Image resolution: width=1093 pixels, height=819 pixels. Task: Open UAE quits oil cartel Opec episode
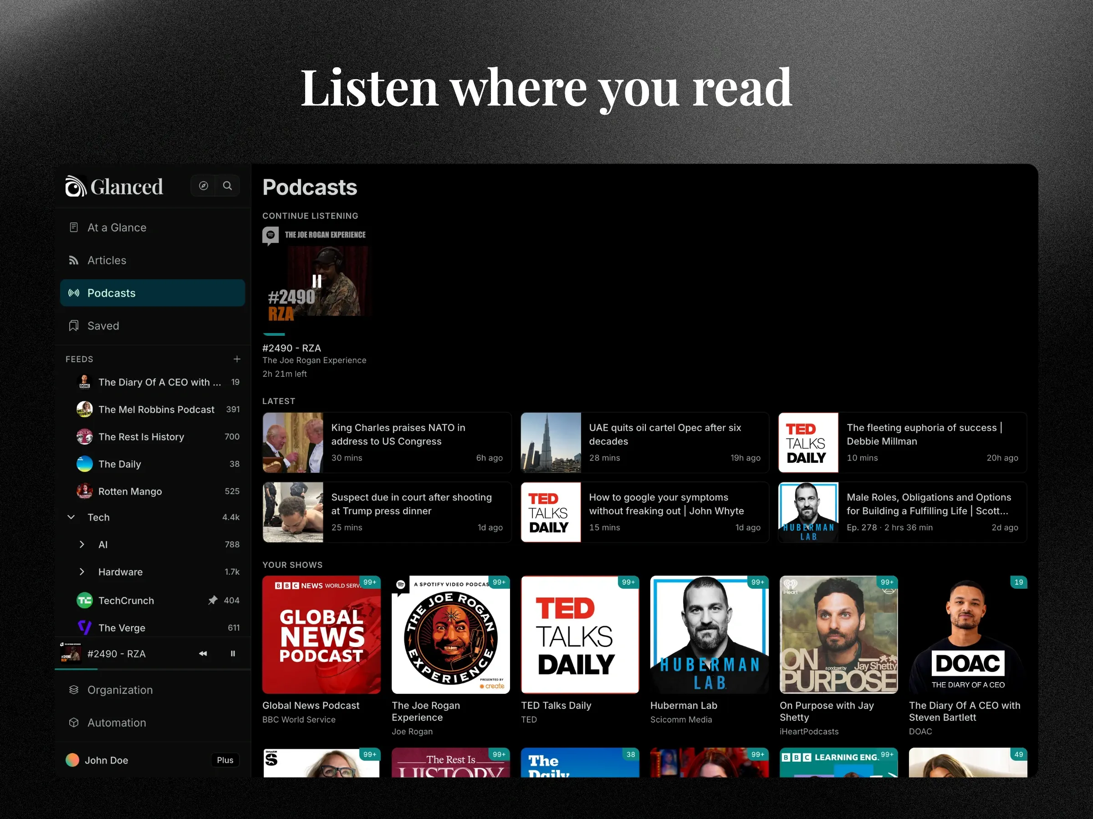coord(645,442)
